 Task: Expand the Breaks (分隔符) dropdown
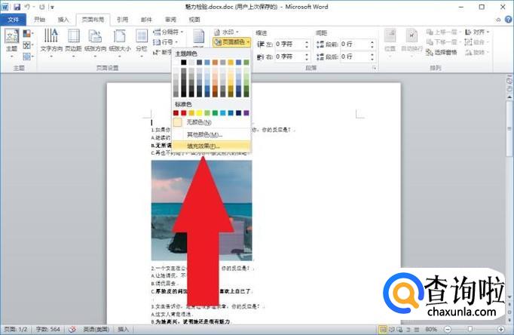(x=167, y=32)
